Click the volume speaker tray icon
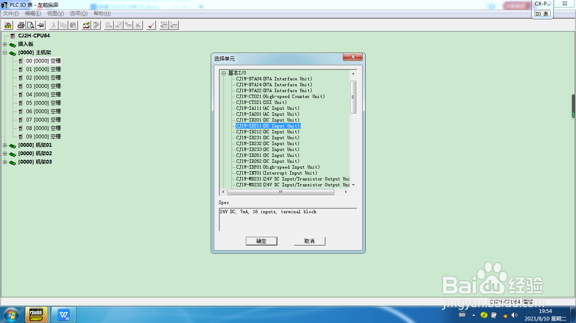 coord(514,315)
